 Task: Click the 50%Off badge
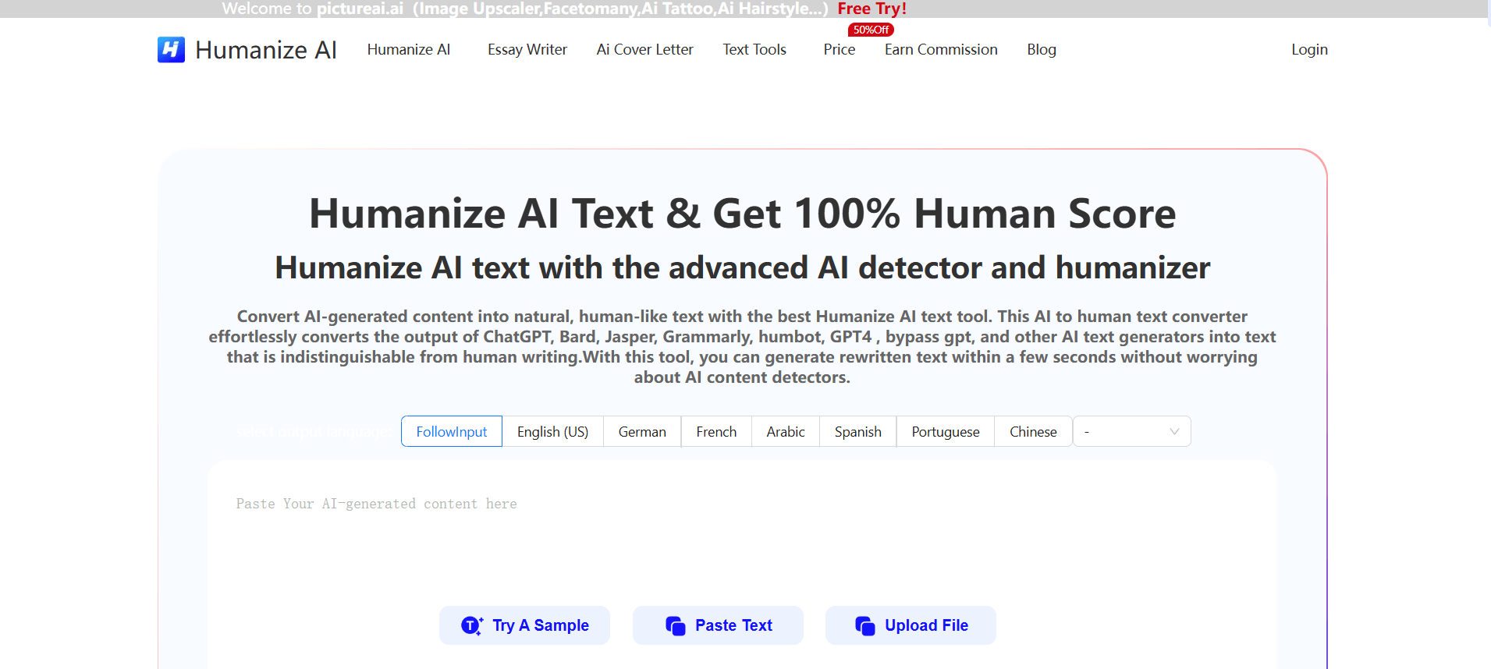click(x=870, y=30)
